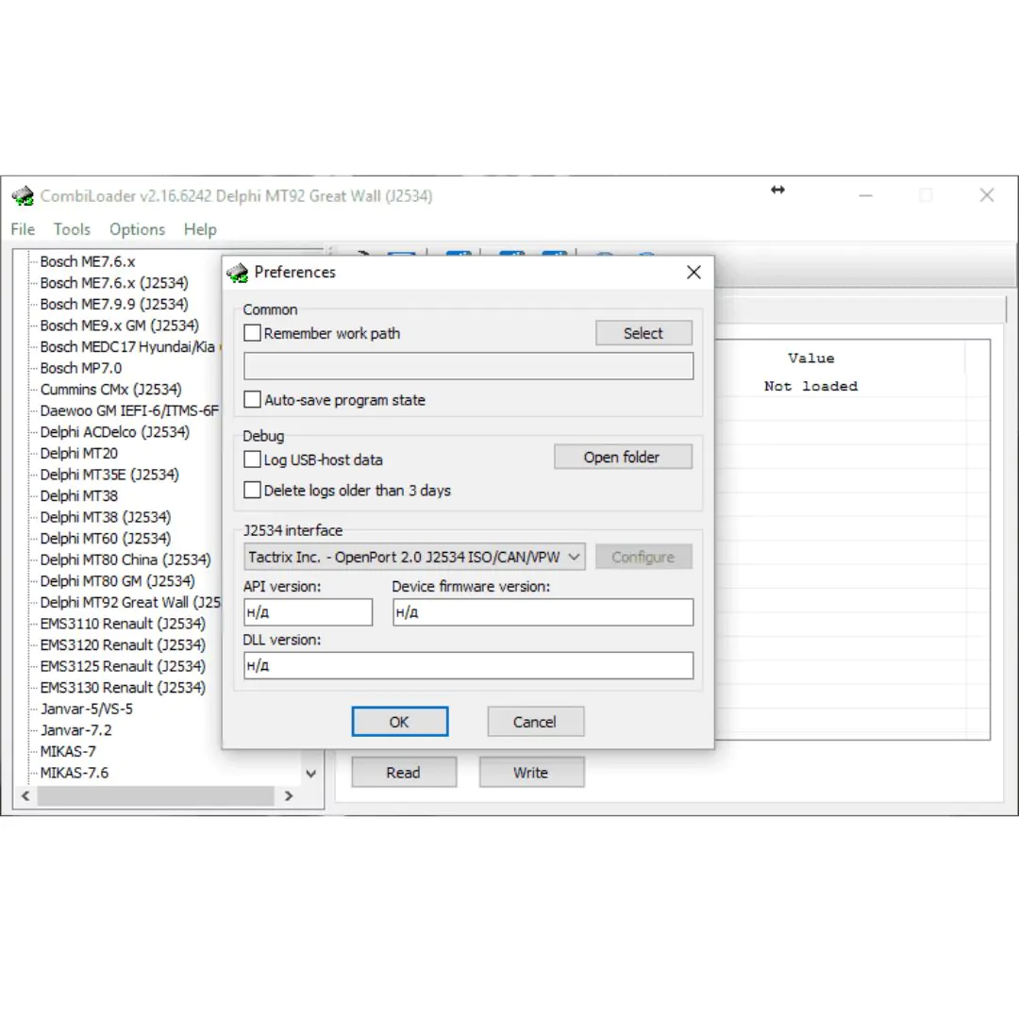The height and width of the screenshot is (1019, 1019).
Task: Close the Preferences dialog with X
Action: pos(693,273)
